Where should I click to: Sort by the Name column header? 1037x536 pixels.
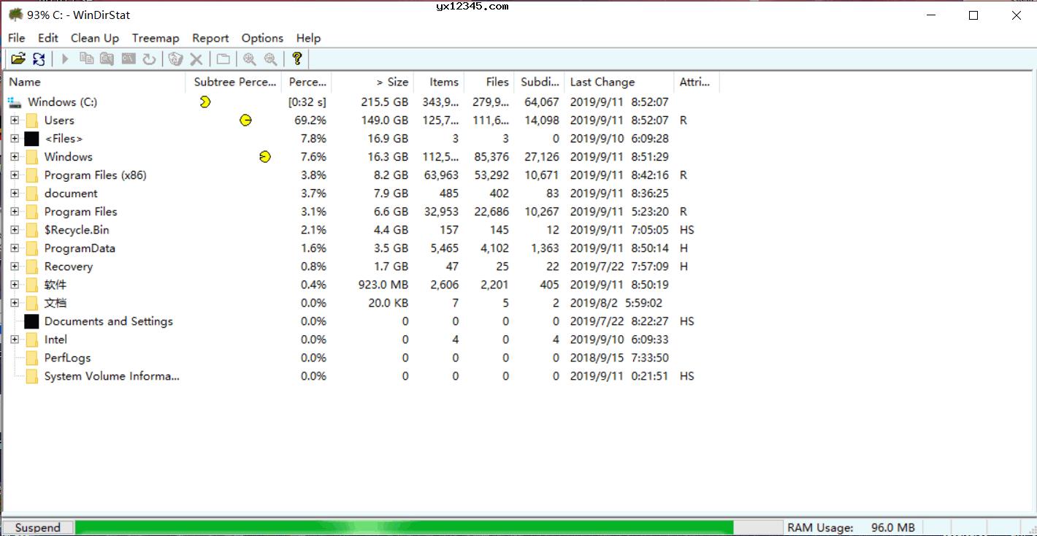[x=94, y=82]
